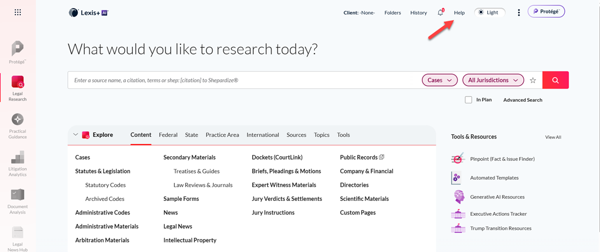
Task: Open Jury Verdicts & Settlements link
Action: pyautogui.click(x=287, y=199)
